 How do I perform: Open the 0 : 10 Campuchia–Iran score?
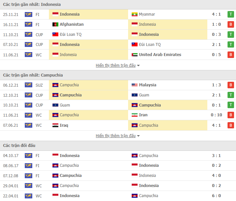pos(216,115)
